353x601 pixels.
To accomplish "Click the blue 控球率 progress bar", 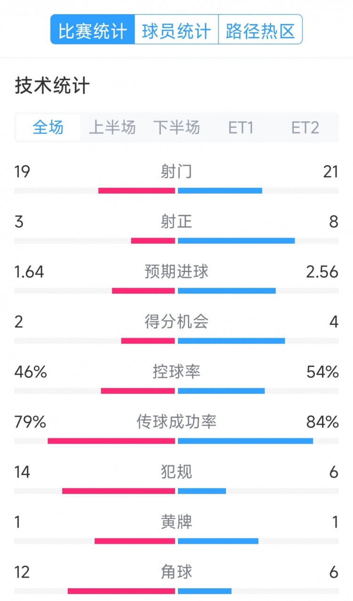I will 221,391.
